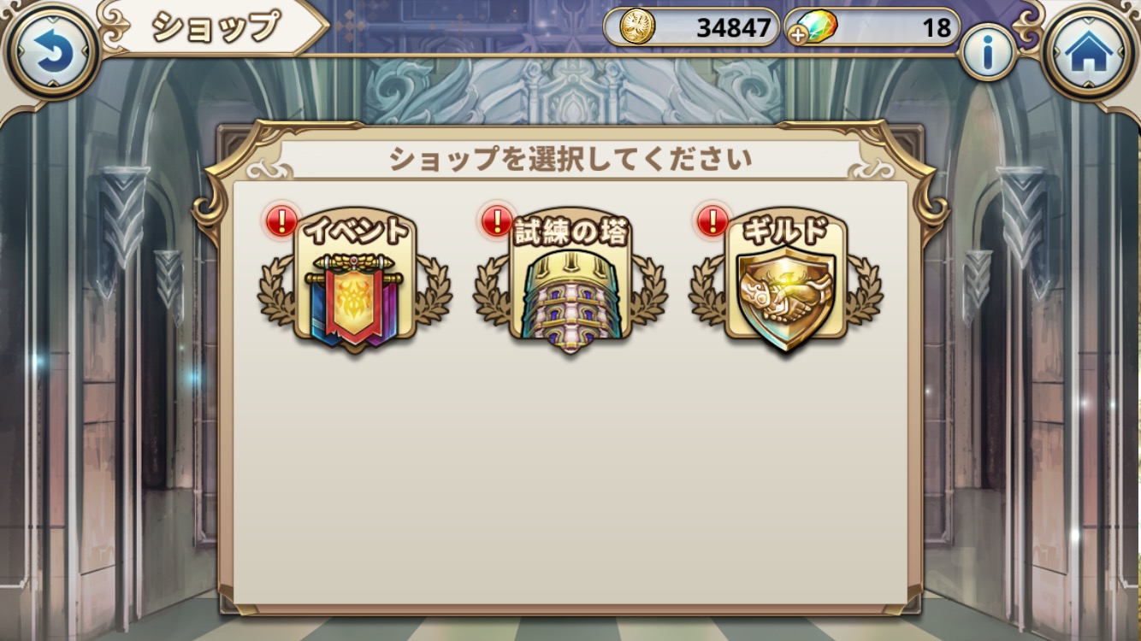The image size is (1141, 641).
Task: Select the 試練の塔 label text
Action: [x=570, y=232]
